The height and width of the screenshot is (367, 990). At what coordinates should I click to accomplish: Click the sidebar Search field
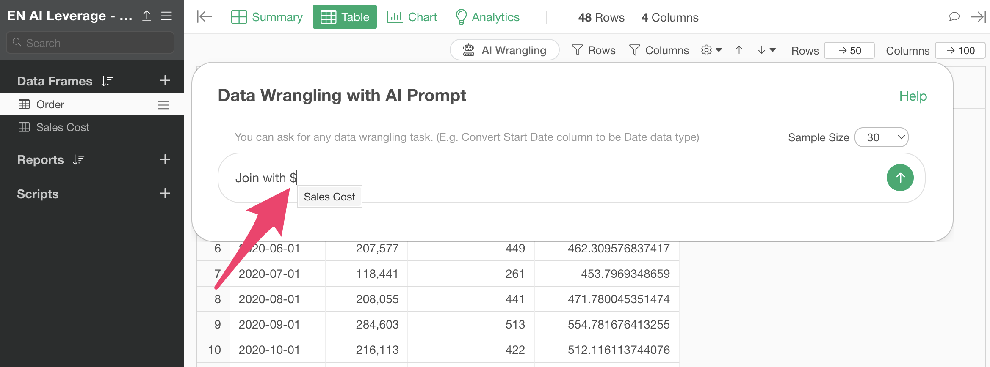[90, 43]
